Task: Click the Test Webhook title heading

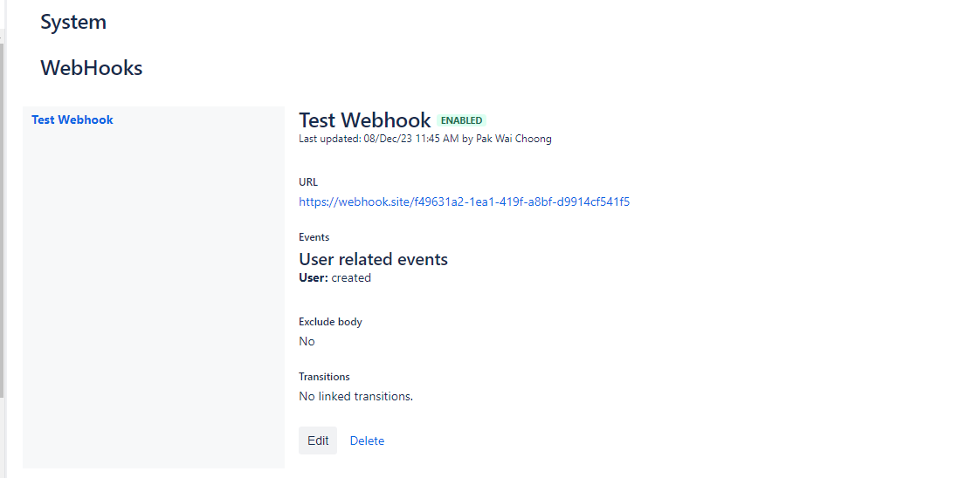Action: 364,119
